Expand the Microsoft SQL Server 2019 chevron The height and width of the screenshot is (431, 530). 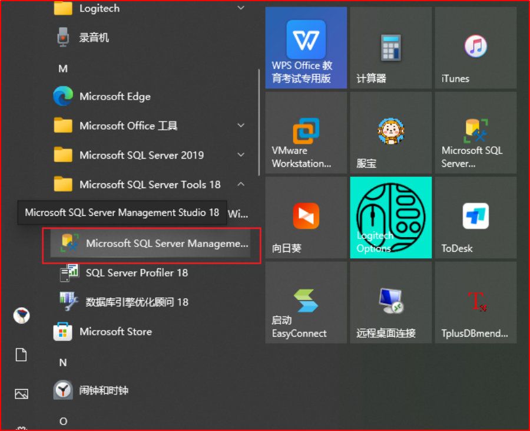241,154
